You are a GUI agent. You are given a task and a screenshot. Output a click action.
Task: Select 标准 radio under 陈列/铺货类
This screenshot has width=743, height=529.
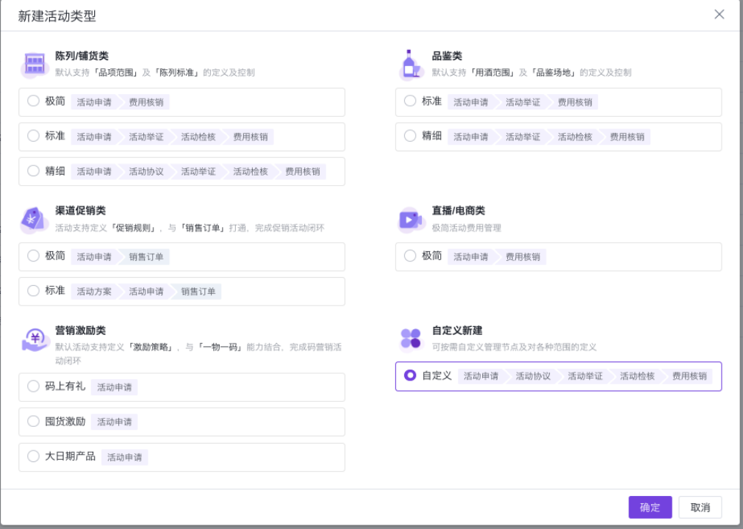click(33, 136)
